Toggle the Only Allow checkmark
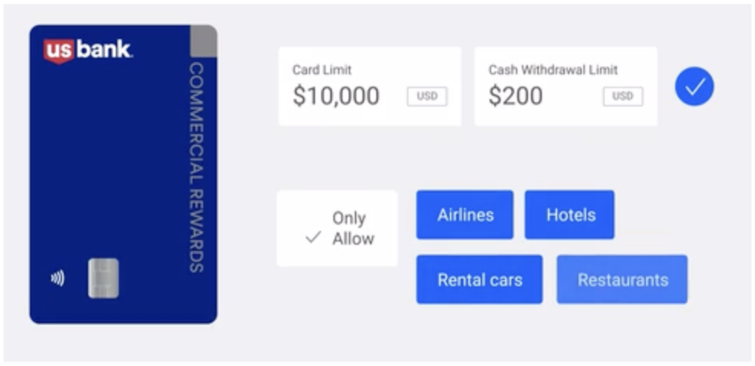The height and width of the screenshot is (366, 755). click(x=313, y=238)
